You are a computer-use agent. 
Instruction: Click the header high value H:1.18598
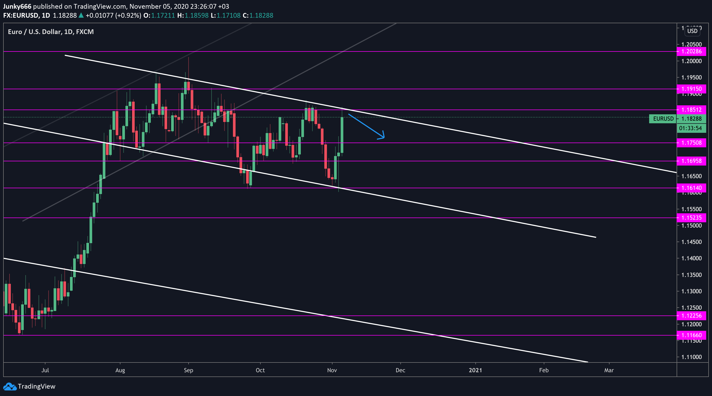(193, 16)
